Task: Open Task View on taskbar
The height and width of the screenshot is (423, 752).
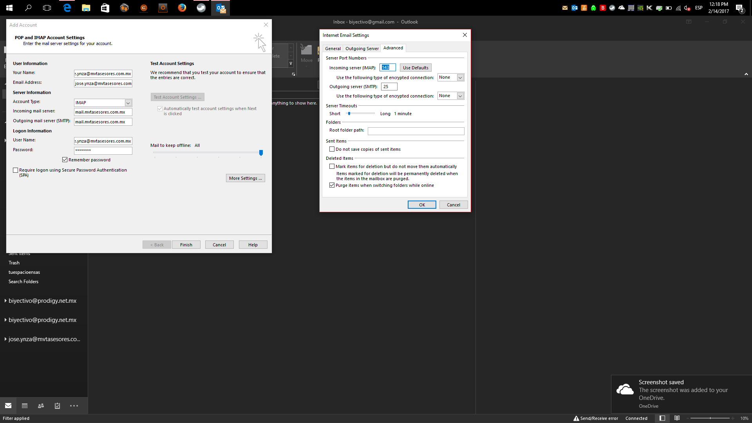Action: point(47,8)
